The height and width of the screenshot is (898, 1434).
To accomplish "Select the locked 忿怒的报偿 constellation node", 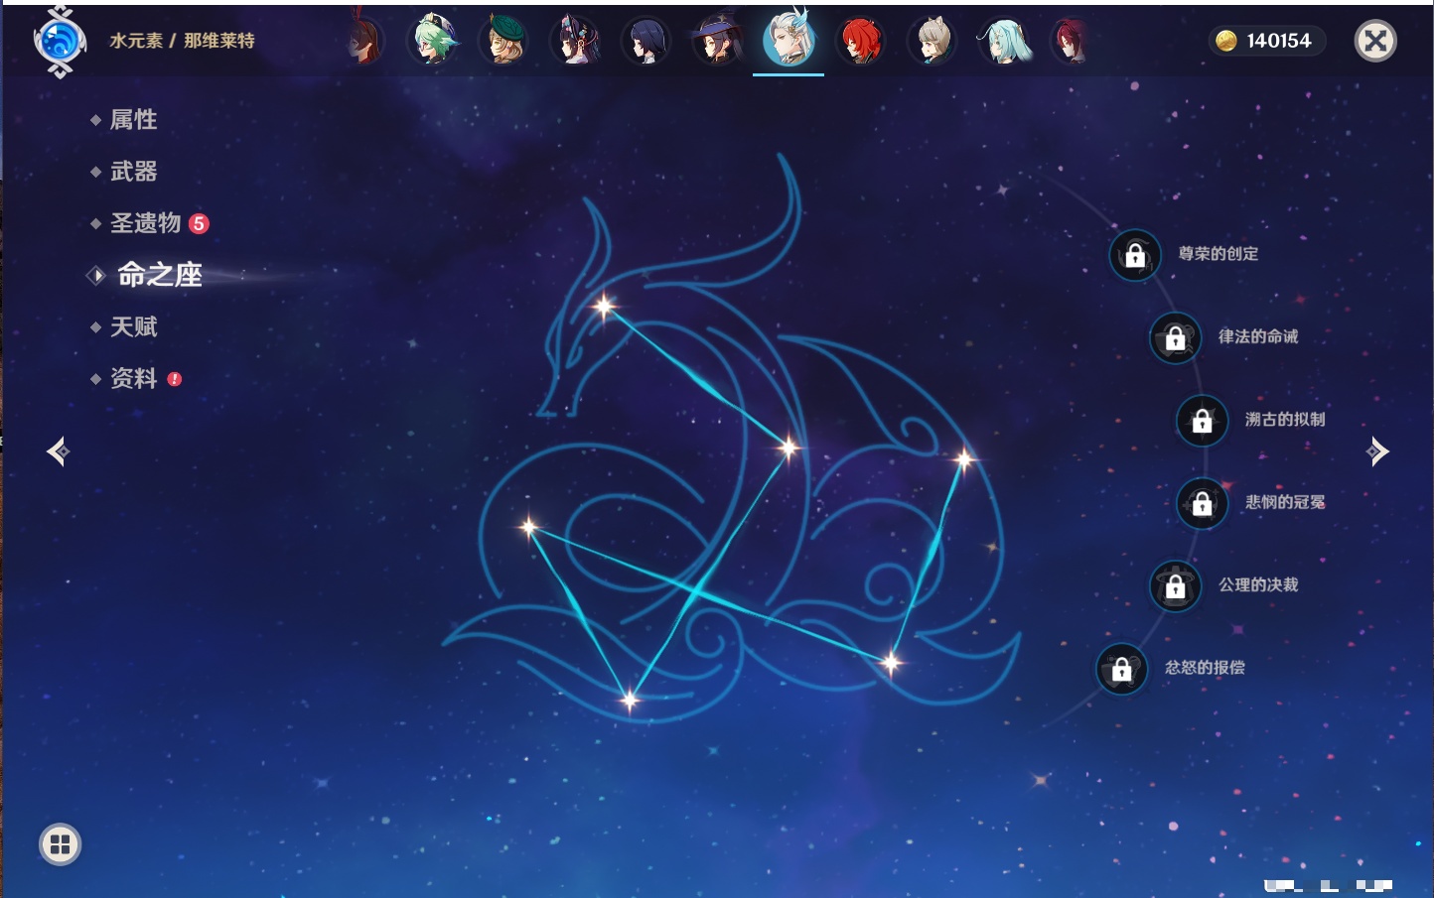I will (x=1122, y=669).
